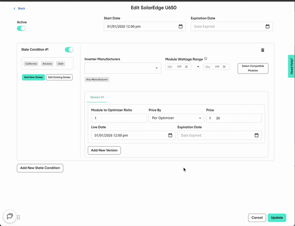This screenshot has height=226, width=295.
Task: Open the Price By dropdown
Action: 176,118
